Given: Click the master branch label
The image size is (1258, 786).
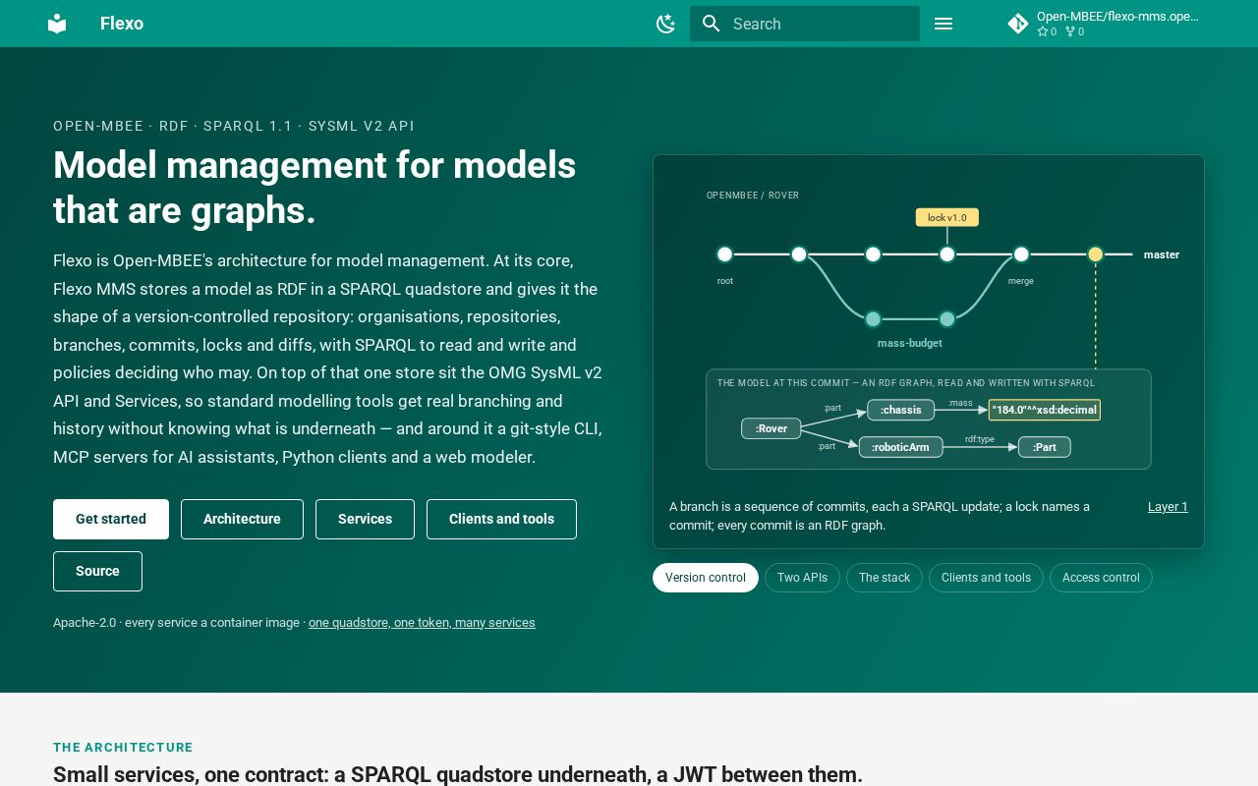Looking at the screenshot, I should pyautogui.click(x=1162, y=254).
